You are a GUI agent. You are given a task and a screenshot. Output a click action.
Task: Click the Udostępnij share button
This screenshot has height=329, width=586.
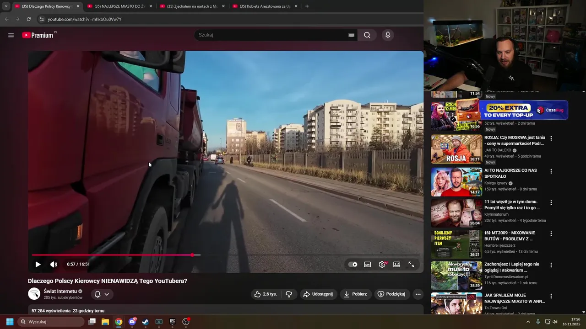[318, 294]
